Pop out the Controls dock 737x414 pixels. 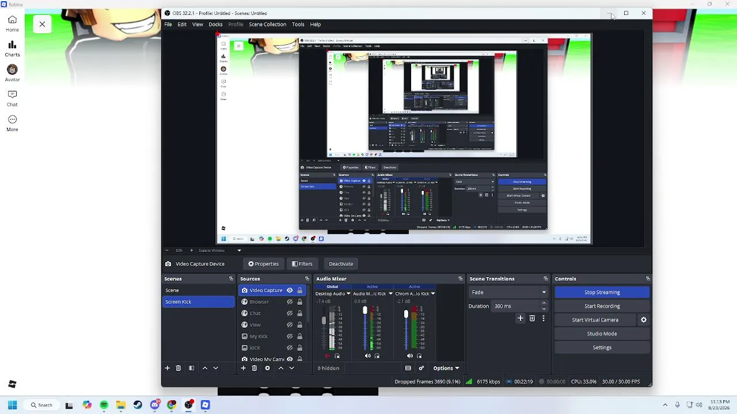point(648,279)
